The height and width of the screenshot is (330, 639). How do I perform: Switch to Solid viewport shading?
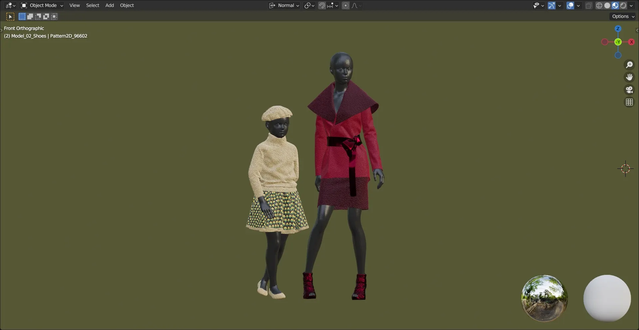(607, 5)
